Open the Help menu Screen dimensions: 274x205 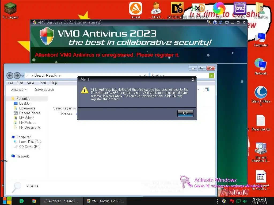(x=54, y=83)
